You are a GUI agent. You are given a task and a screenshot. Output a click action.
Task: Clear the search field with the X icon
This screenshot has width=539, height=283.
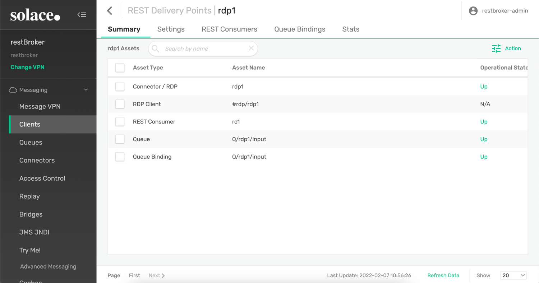pyautogui.click(x=251, y=48)
